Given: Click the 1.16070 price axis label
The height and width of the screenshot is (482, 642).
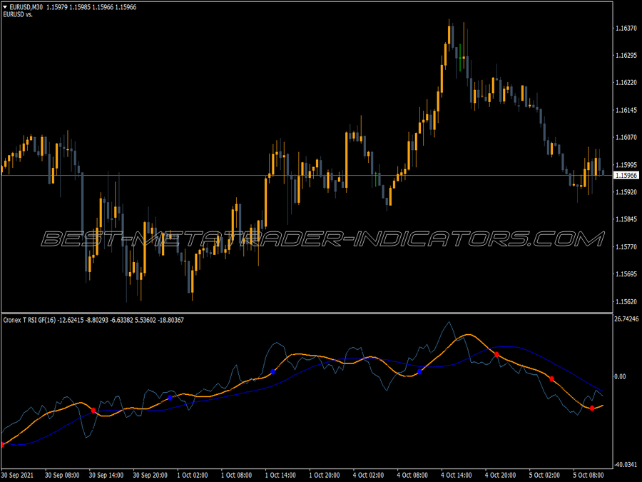Looking at the screenshot, I should coord(626,137).
